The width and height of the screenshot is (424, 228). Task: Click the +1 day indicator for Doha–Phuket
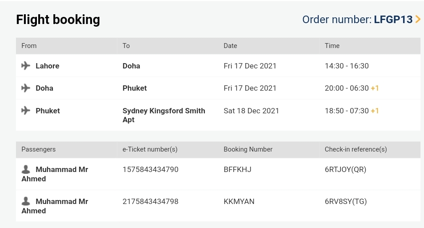pos(375,88)
